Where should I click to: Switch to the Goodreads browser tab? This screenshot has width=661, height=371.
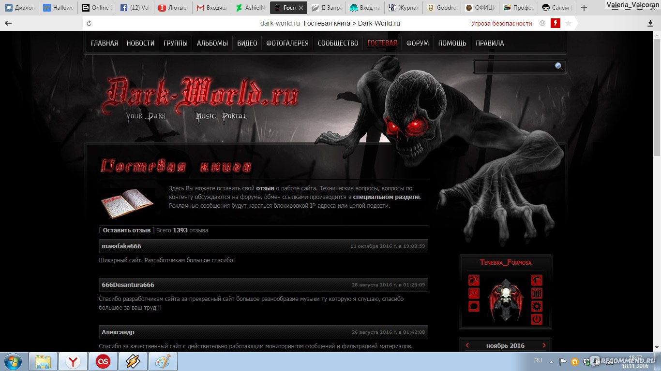click(x=441, y=8)
